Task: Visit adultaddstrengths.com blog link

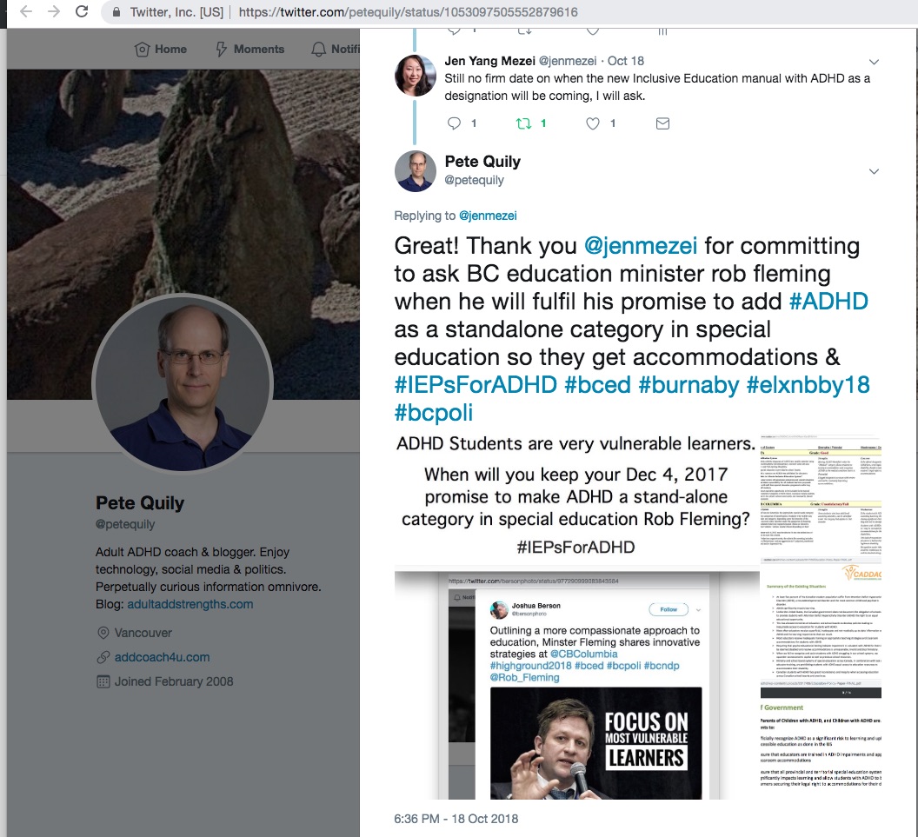Action: (x=190, y=604)
